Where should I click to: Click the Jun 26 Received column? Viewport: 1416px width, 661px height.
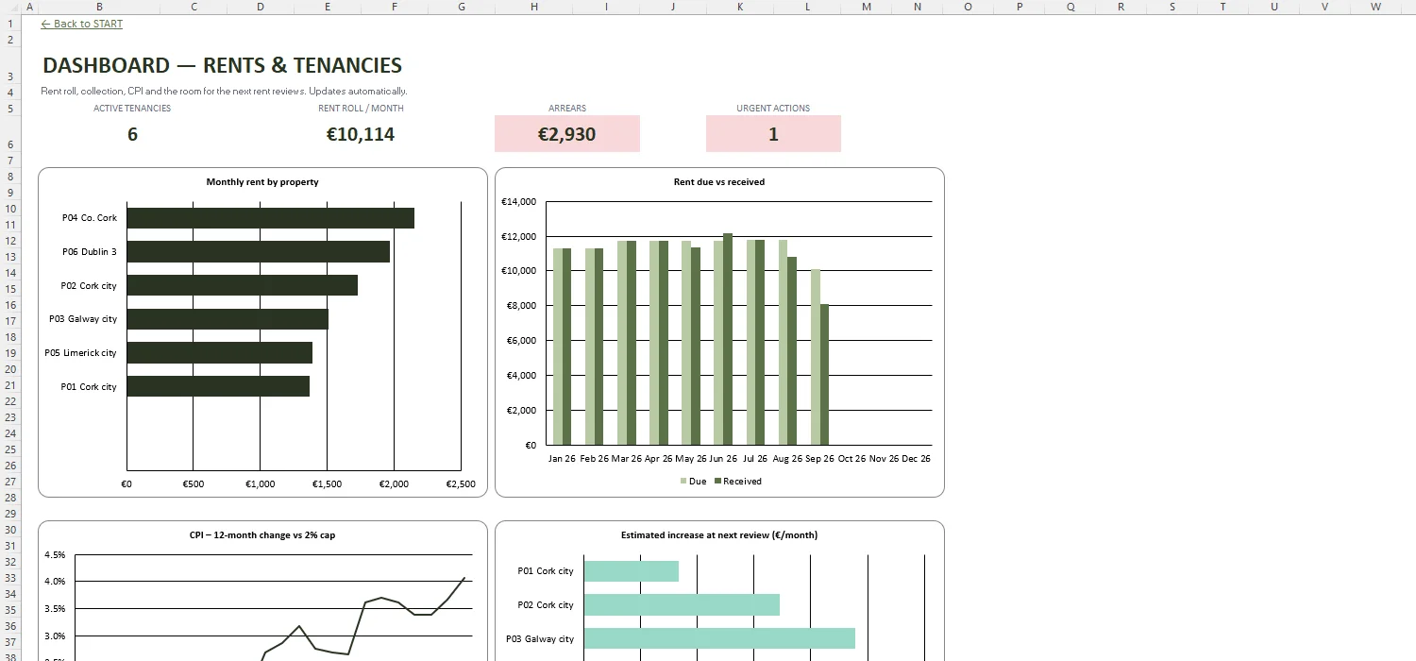tap(728, 339)
